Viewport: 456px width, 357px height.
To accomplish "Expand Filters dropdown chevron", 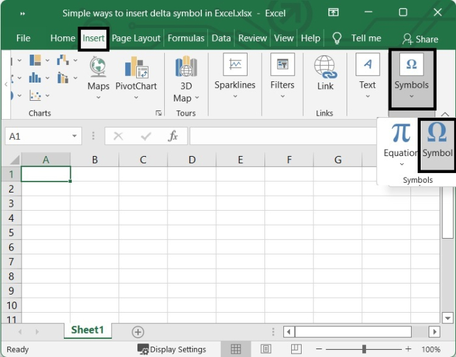I will tap(282, 96).
